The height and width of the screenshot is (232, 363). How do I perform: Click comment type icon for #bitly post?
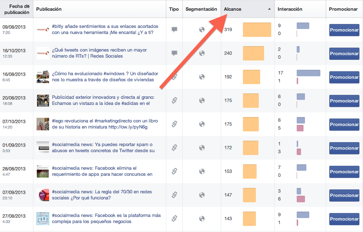(175, 30)
